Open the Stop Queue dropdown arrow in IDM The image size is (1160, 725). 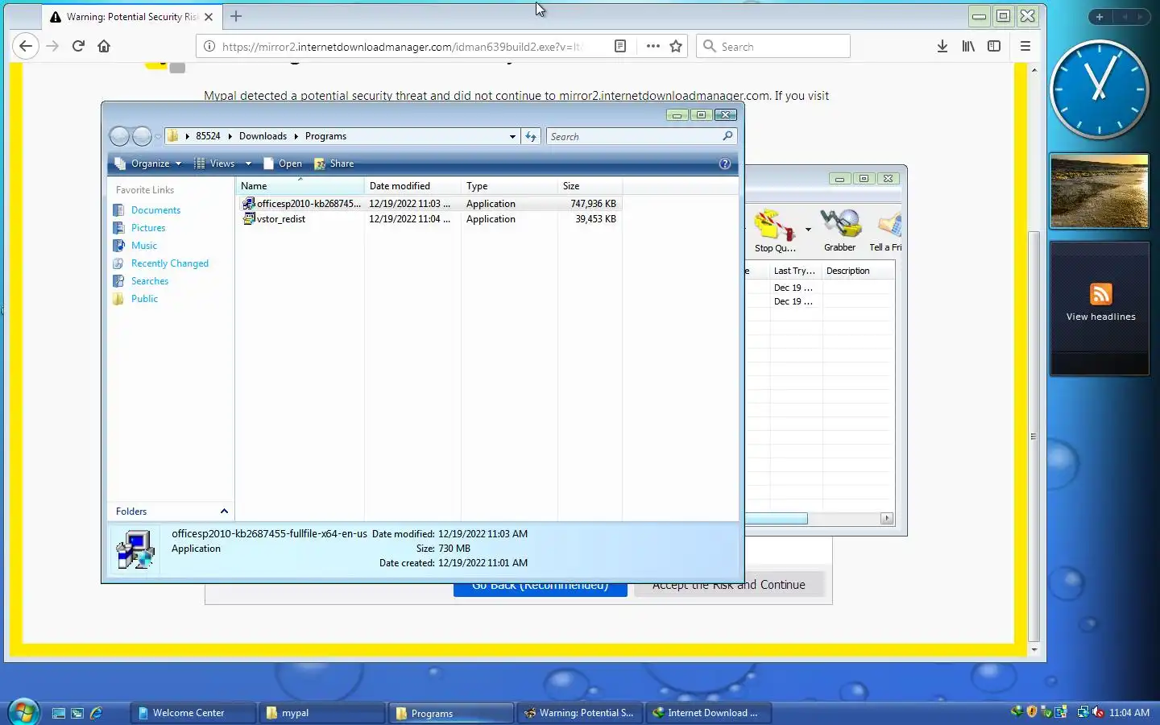point(808,230)
